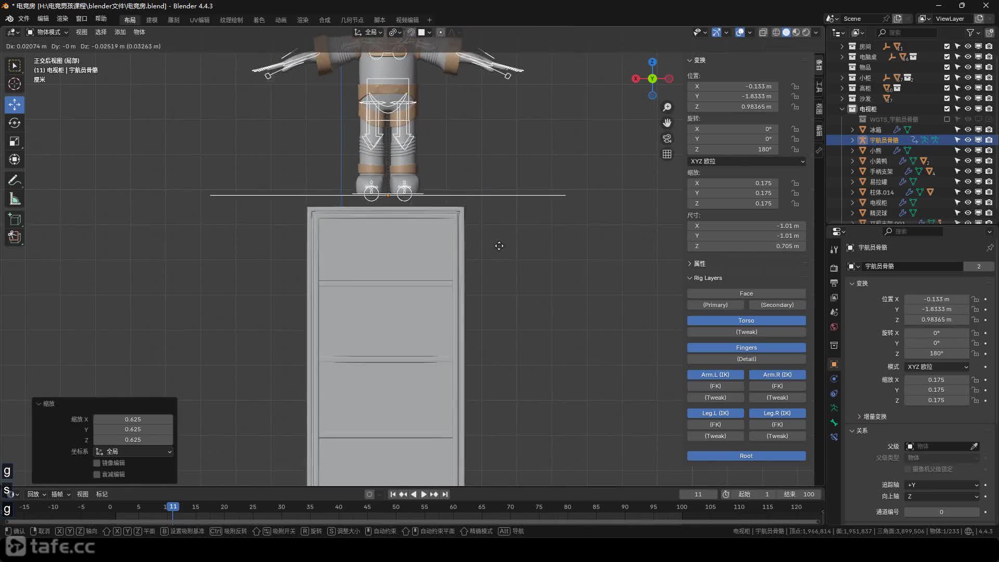Screen dimensions: 999x562
Task: Toggle camera view in the viewport
Action: tap(667, 138)
